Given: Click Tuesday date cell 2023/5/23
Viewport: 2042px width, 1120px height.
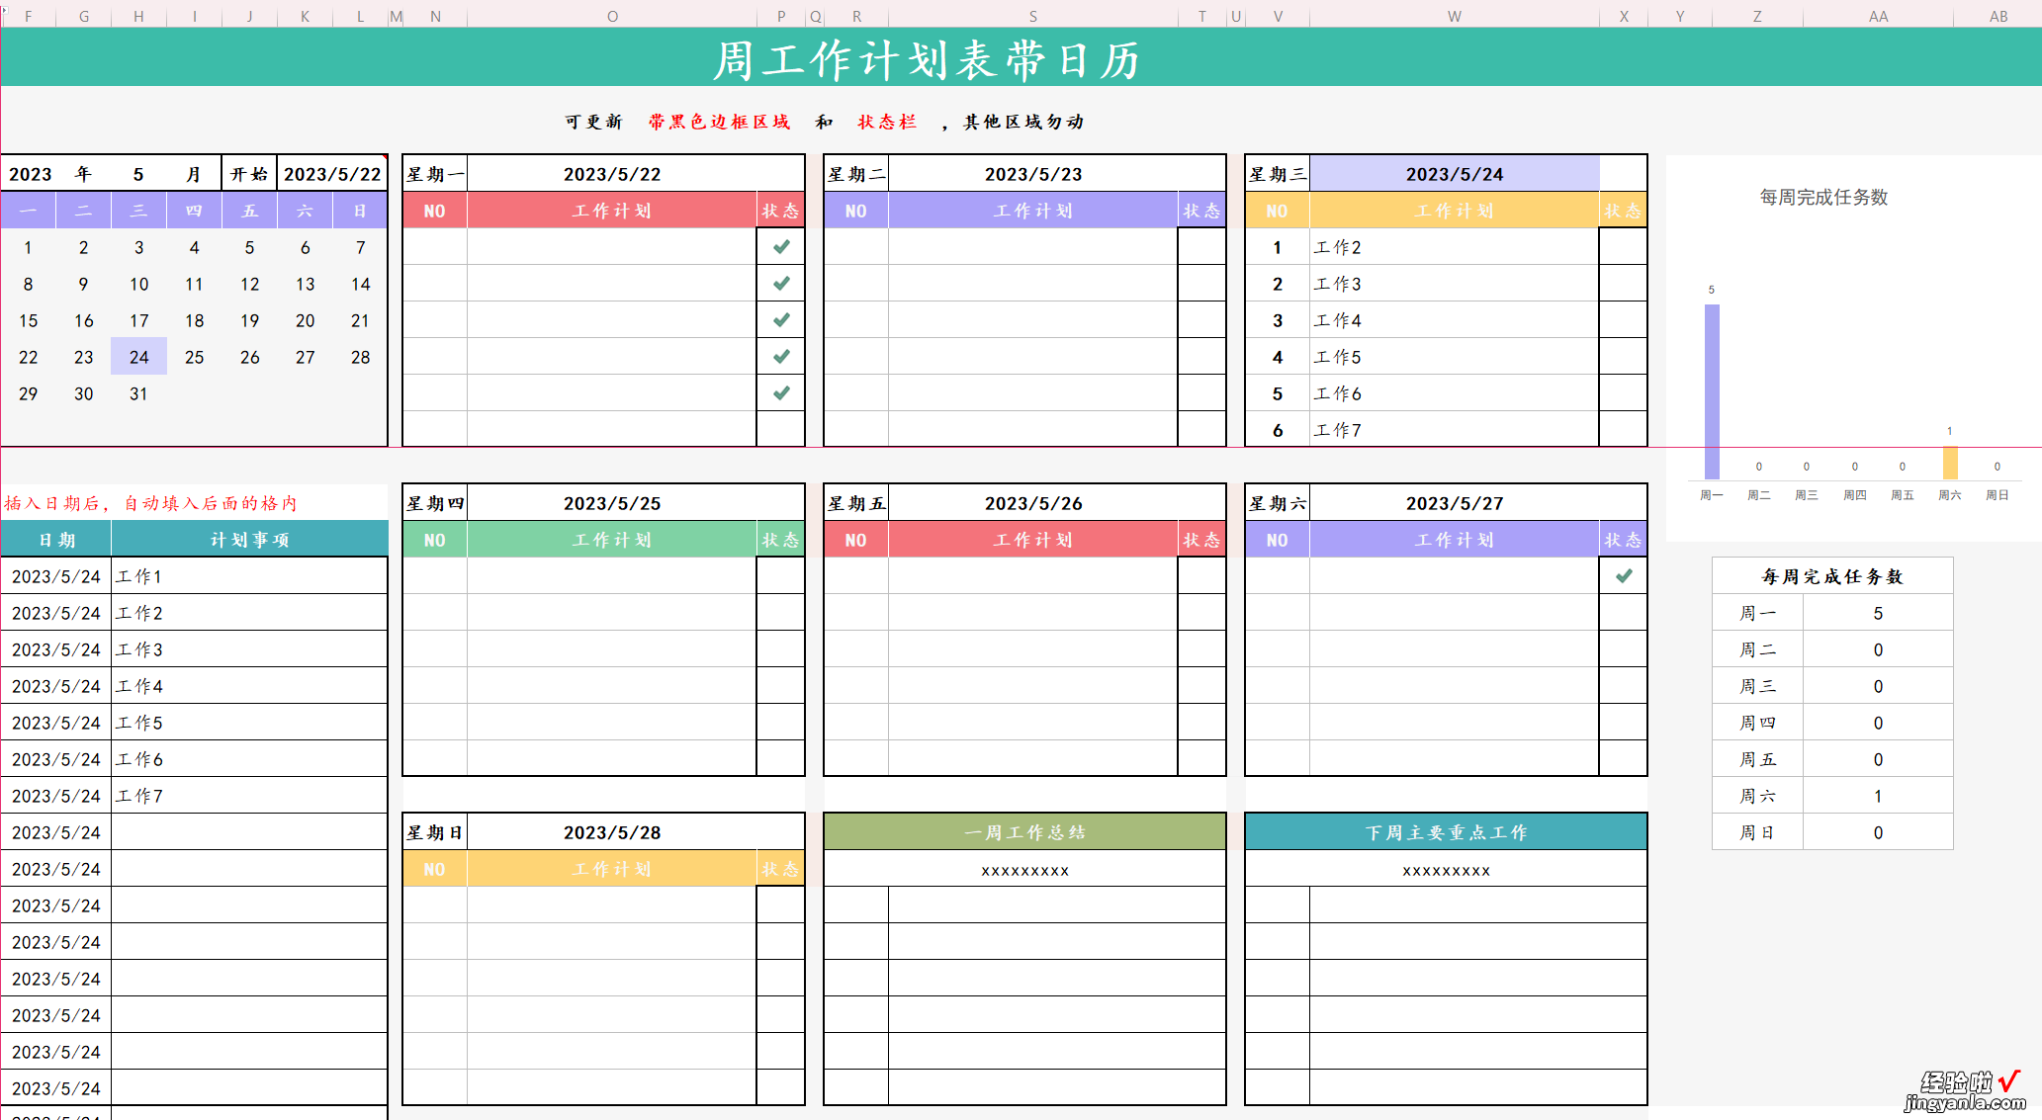Looking at the screenshot, I should click(x=1033, y=174).
